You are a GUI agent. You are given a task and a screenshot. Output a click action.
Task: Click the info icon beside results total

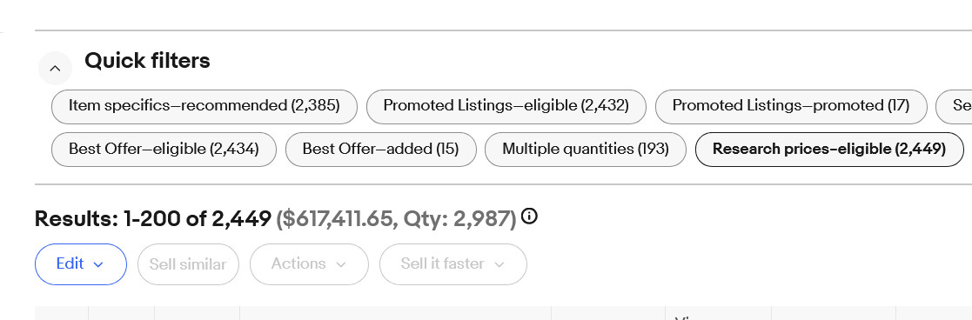[529, 217]
